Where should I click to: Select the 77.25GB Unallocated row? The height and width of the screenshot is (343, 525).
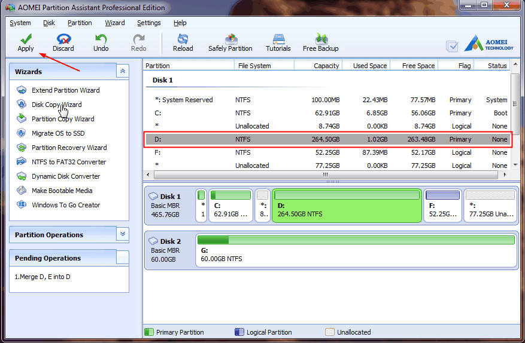pyautogui.click(x=327, y=166)
